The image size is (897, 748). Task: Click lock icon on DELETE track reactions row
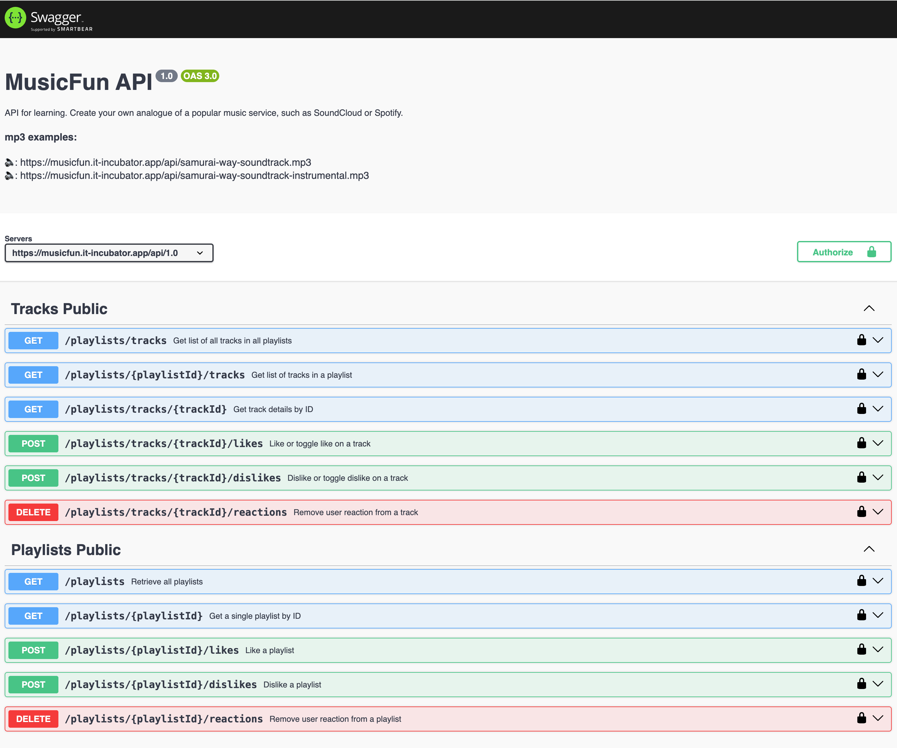pyautogui.click(x=861, y=512)
